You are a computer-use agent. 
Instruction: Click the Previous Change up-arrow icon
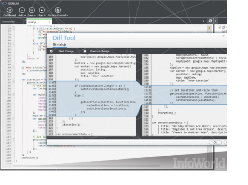click(x=85, y=51)
